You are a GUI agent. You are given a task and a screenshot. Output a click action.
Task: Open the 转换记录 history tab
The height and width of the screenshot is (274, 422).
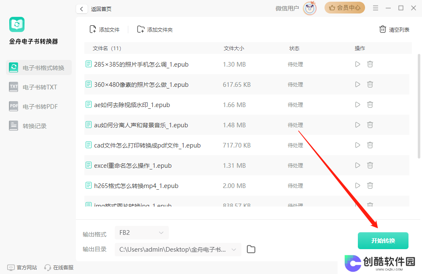click(x=28, y=126)
